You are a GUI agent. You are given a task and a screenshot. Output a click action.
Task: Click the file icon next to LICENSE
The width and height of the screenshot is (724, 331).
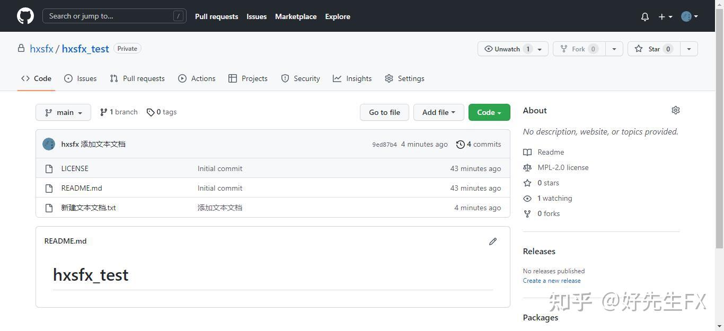(x=49, y=168)
